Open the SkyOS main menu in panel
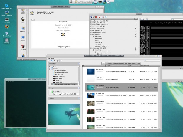The height and width of the screenshot is (137, 183). pos(71,2)
